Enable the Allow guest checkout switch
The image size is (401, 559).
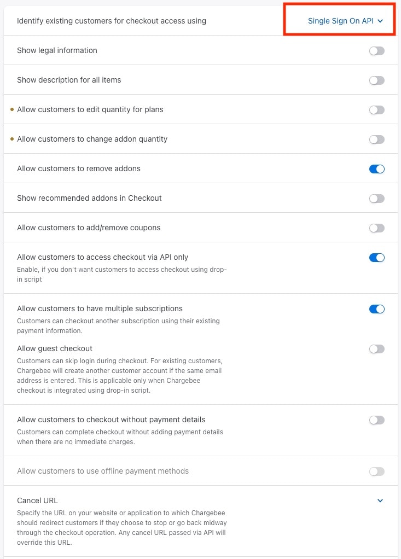[x=376, y=348]
